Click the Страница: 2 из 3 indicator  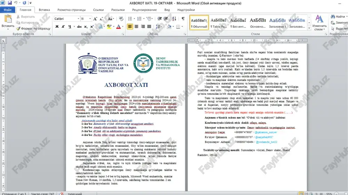pyautogui.click(x=14, y=194)
